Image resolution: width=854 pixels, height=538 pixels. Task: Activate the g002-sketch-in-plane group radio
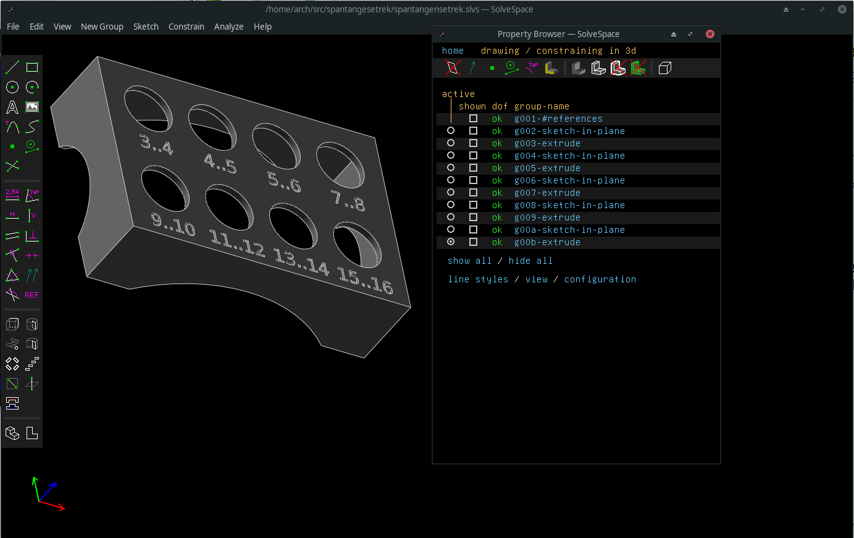coord(451,131)
